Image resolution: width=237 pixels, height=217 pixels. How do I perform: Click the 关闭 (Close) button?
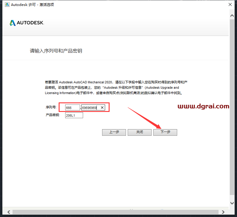tap(140, 132)
